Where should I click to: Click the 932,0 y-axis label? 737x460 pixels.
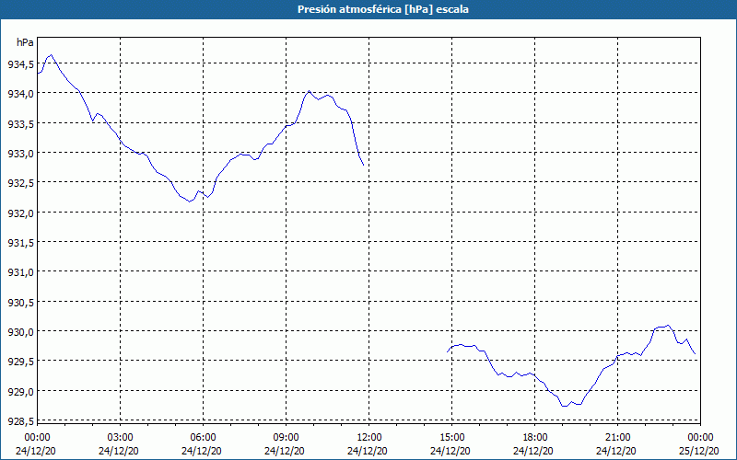[20, 213]
